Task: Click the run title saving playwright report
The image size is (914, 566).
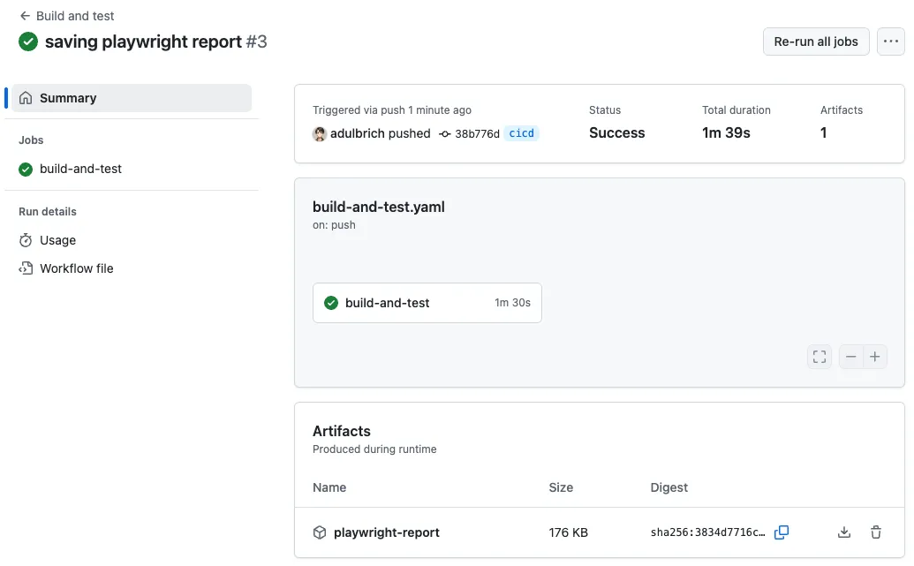Action: (x=143, y=42)
